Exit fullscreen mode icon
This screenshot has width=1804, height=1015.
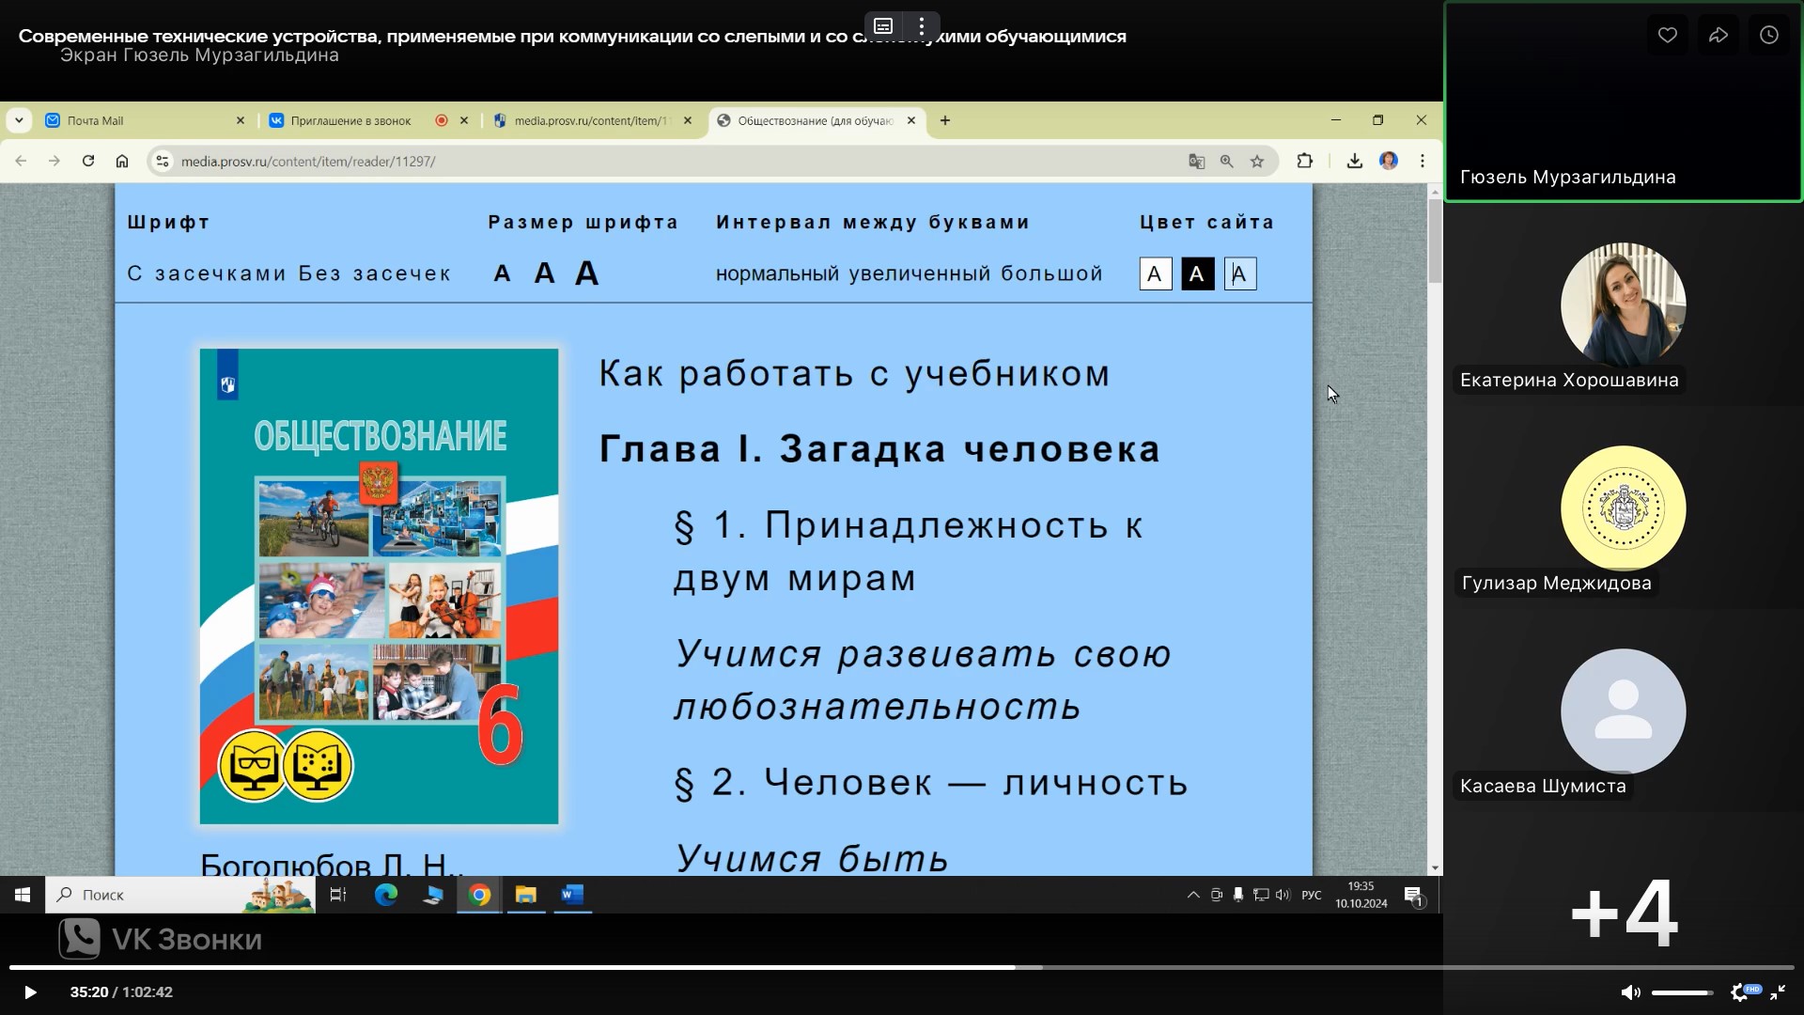pos(1778,992)
